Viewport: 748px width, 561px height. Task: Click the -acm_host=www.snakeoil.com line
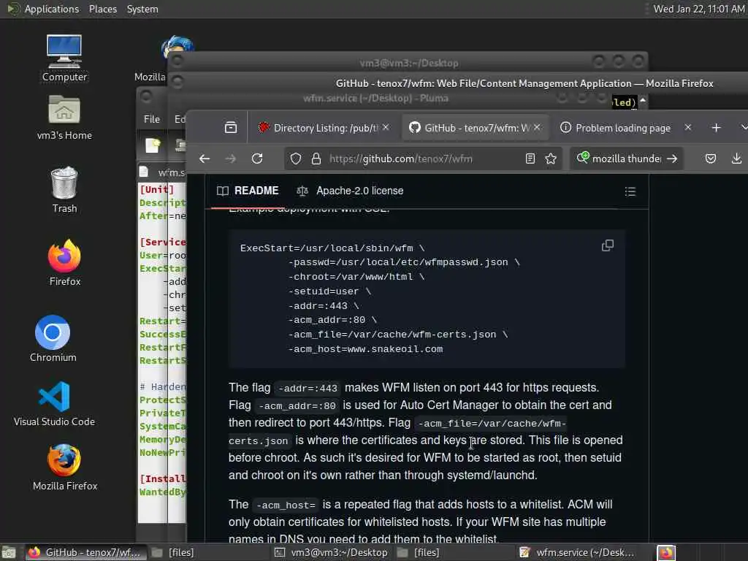pyautogui.click(x=365, y=349)
